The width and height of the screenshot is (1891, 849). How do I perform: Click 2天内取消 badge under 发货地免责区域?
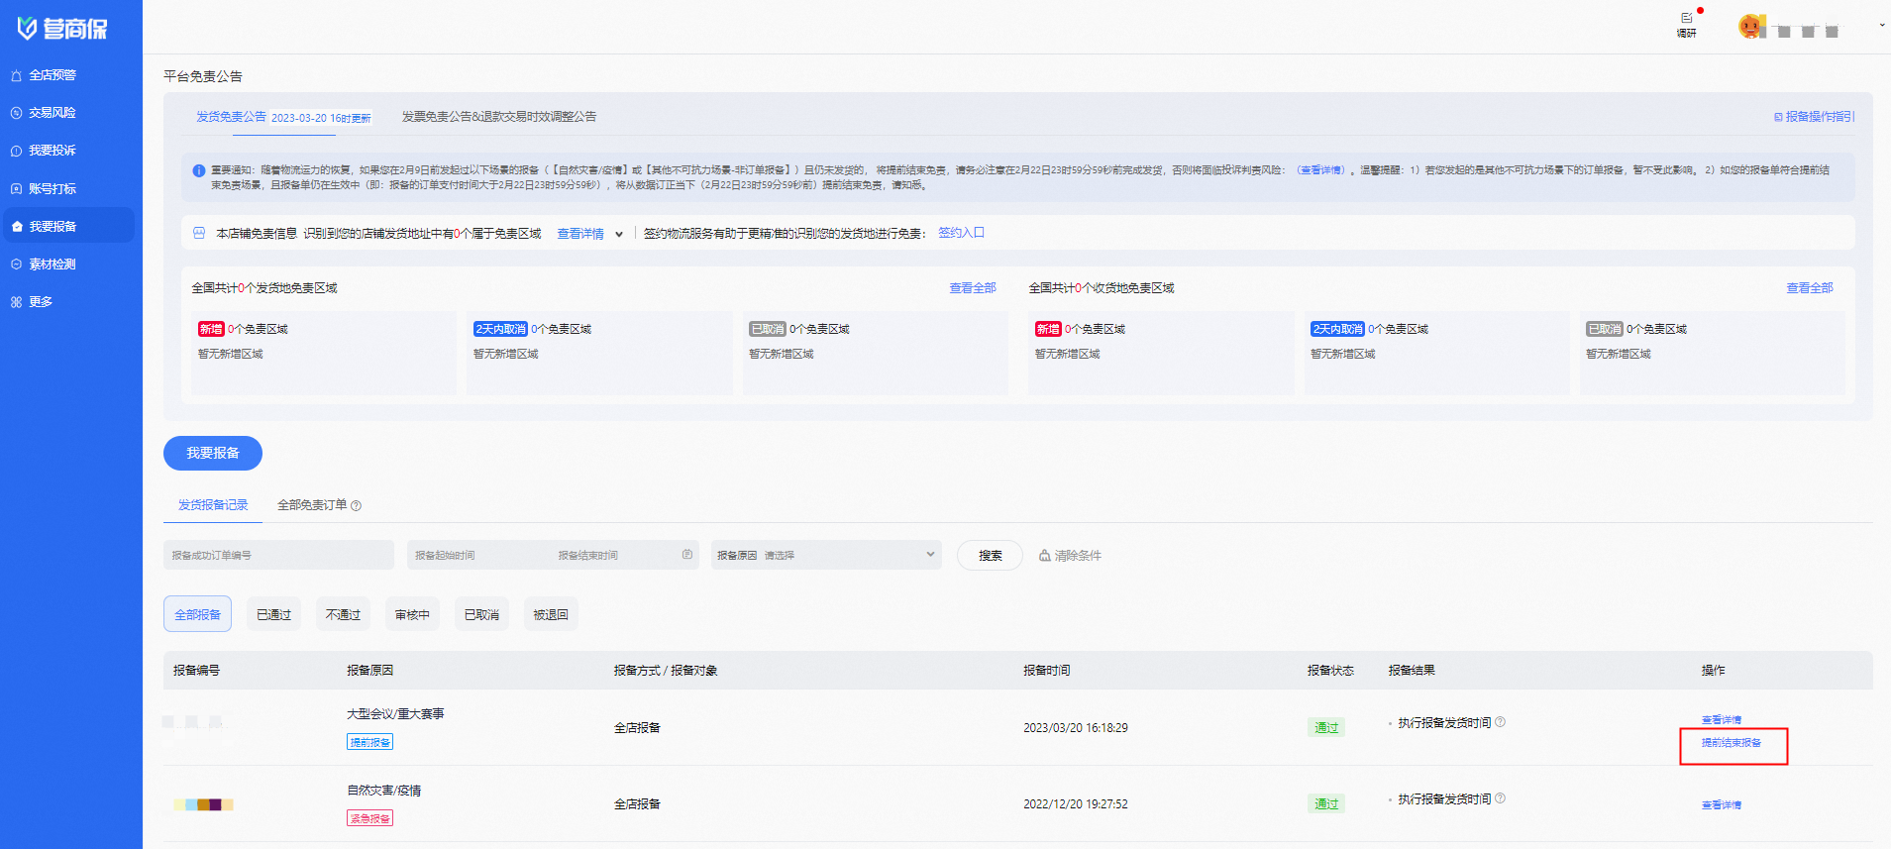coord(500,329)
